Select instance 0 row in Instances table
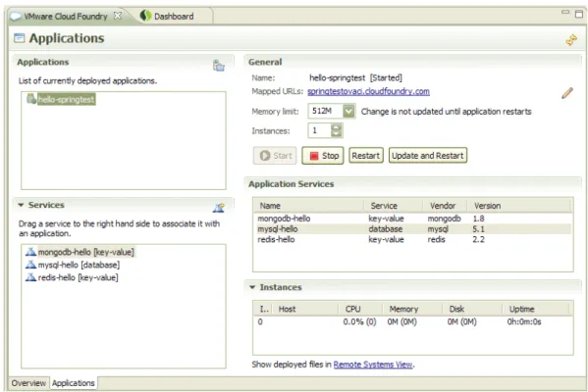This screenshot has height=392, width=588. tap(412, 321)
